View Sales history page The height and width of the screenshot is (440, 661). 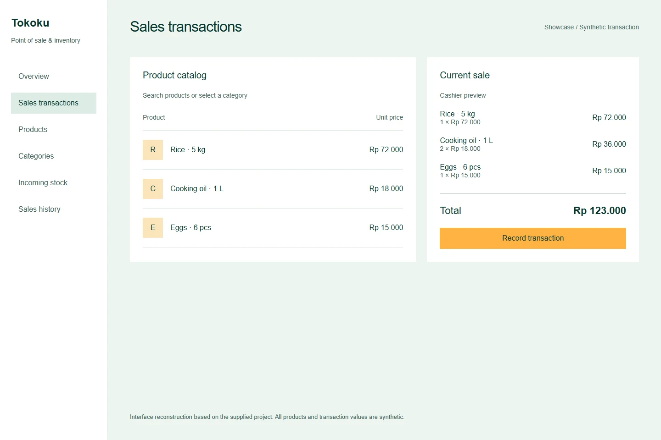click(54, 209)
